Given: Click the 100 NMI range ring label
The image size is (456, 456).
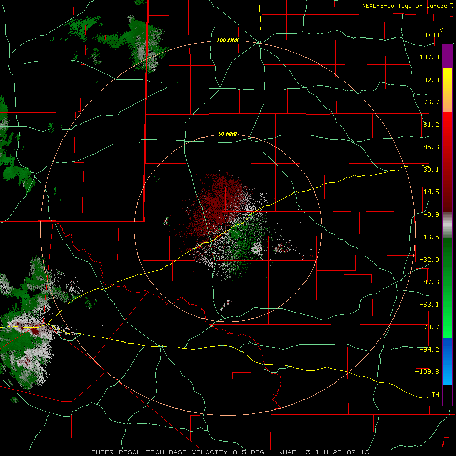Looking at the screenshot, I should point(227,40).
